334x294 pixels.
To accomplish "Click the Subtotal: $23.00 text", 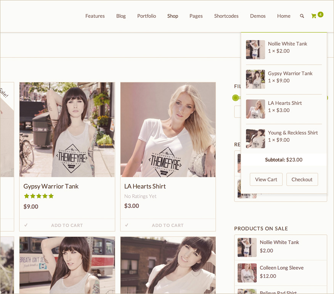I will click(284, 160).
